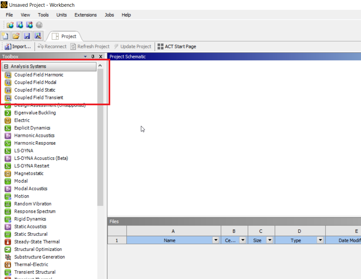This screenshot has width=361, height=279.
Task: Open the Tools menu
Action: pyautogui.click(x=43, y=15)
